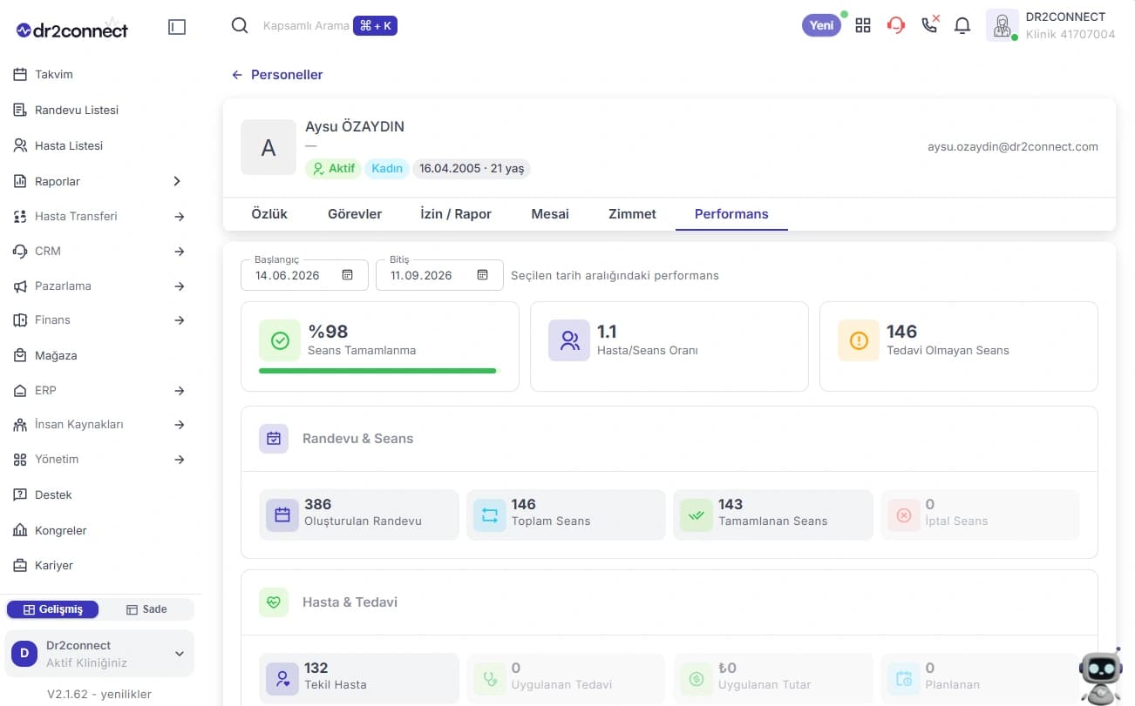Image resolution: width=1135 pixels, height=706 pixels.
Task: Toggle the sidebar collapse icon
Action: pyautogui.click(x=177, y=27)
